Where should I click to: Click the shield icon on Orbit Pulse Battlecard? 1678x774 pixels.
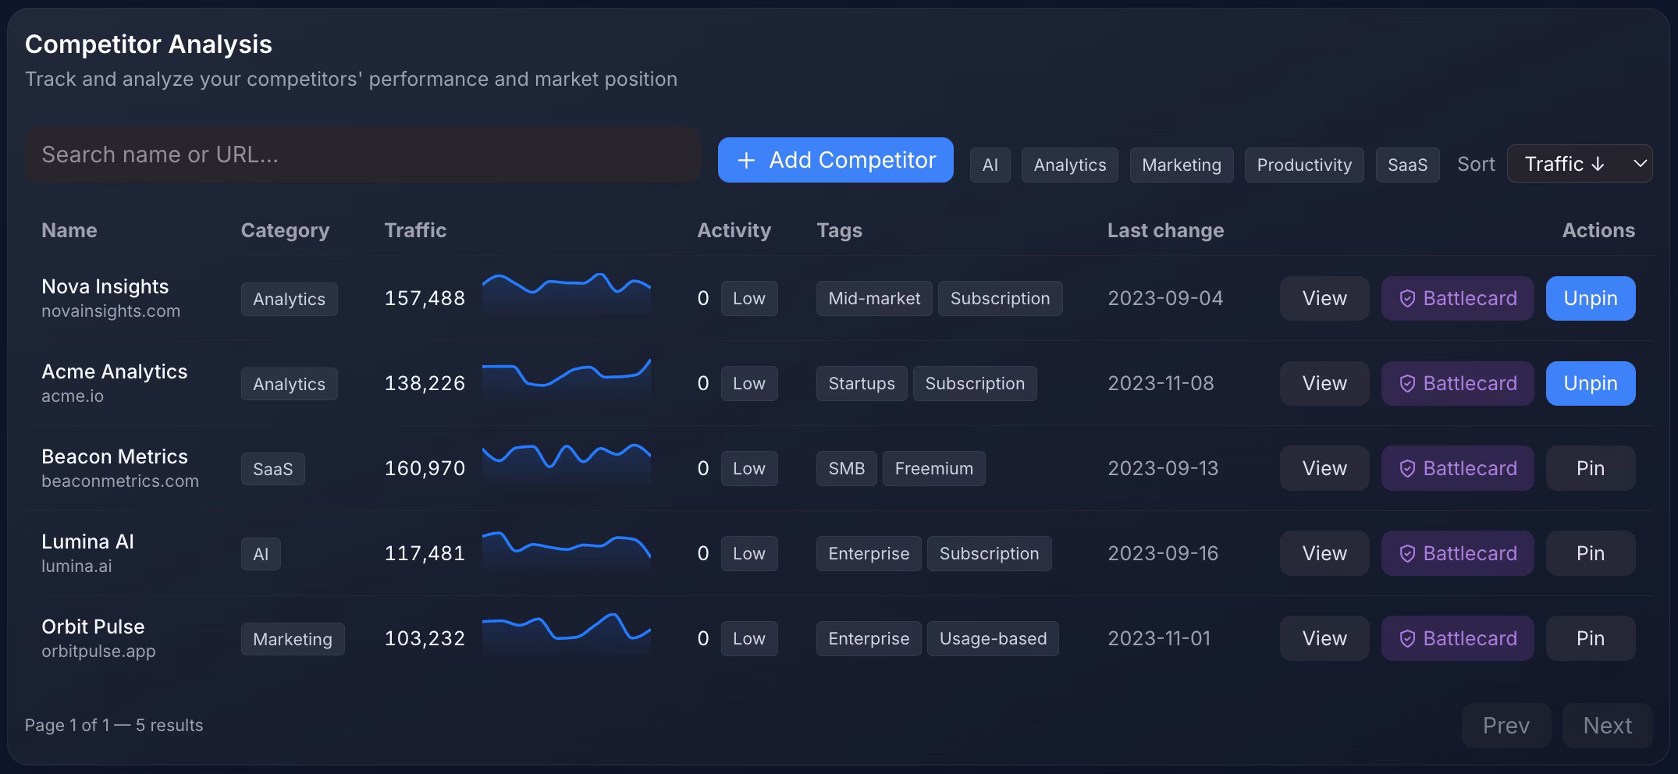click(1407, 639)
